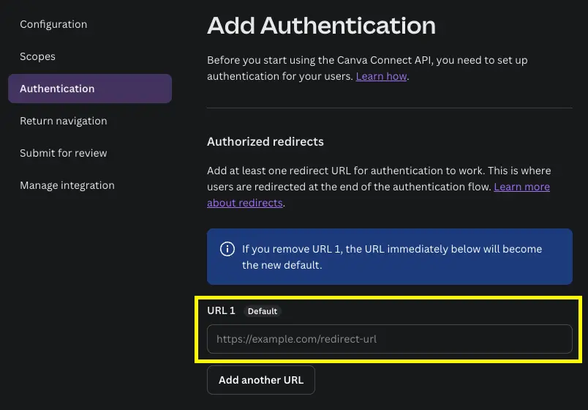This screenshot has height=410, width=588.
Task: Follow the Learn how link
Action: [381, 76]
